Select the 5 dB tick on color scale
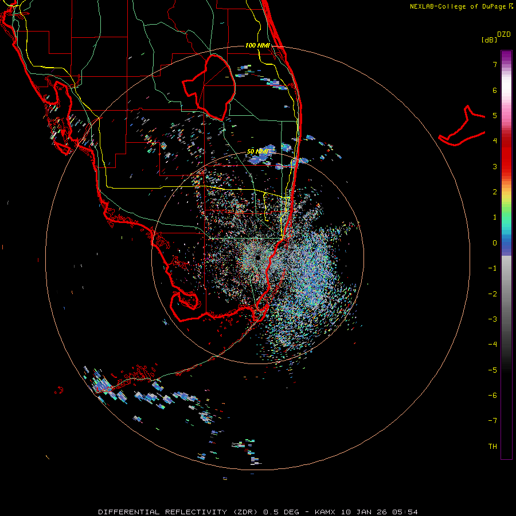516x516 pixels. 495,115
